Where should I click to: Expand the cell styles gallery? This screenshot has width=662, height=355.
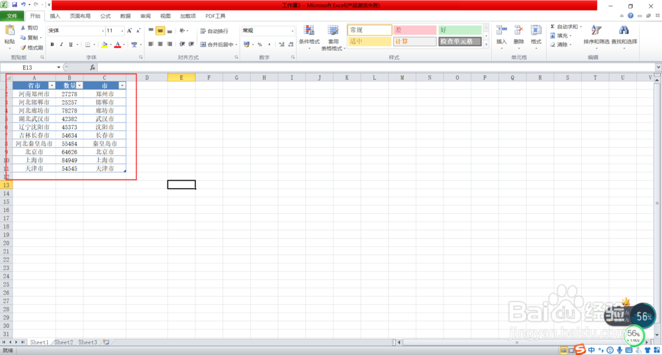tap(486, 44)
